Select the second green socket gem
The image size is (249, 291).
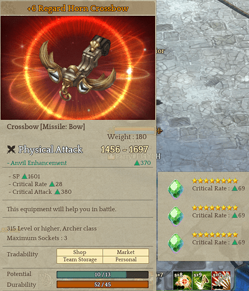[x=176, y=216]
